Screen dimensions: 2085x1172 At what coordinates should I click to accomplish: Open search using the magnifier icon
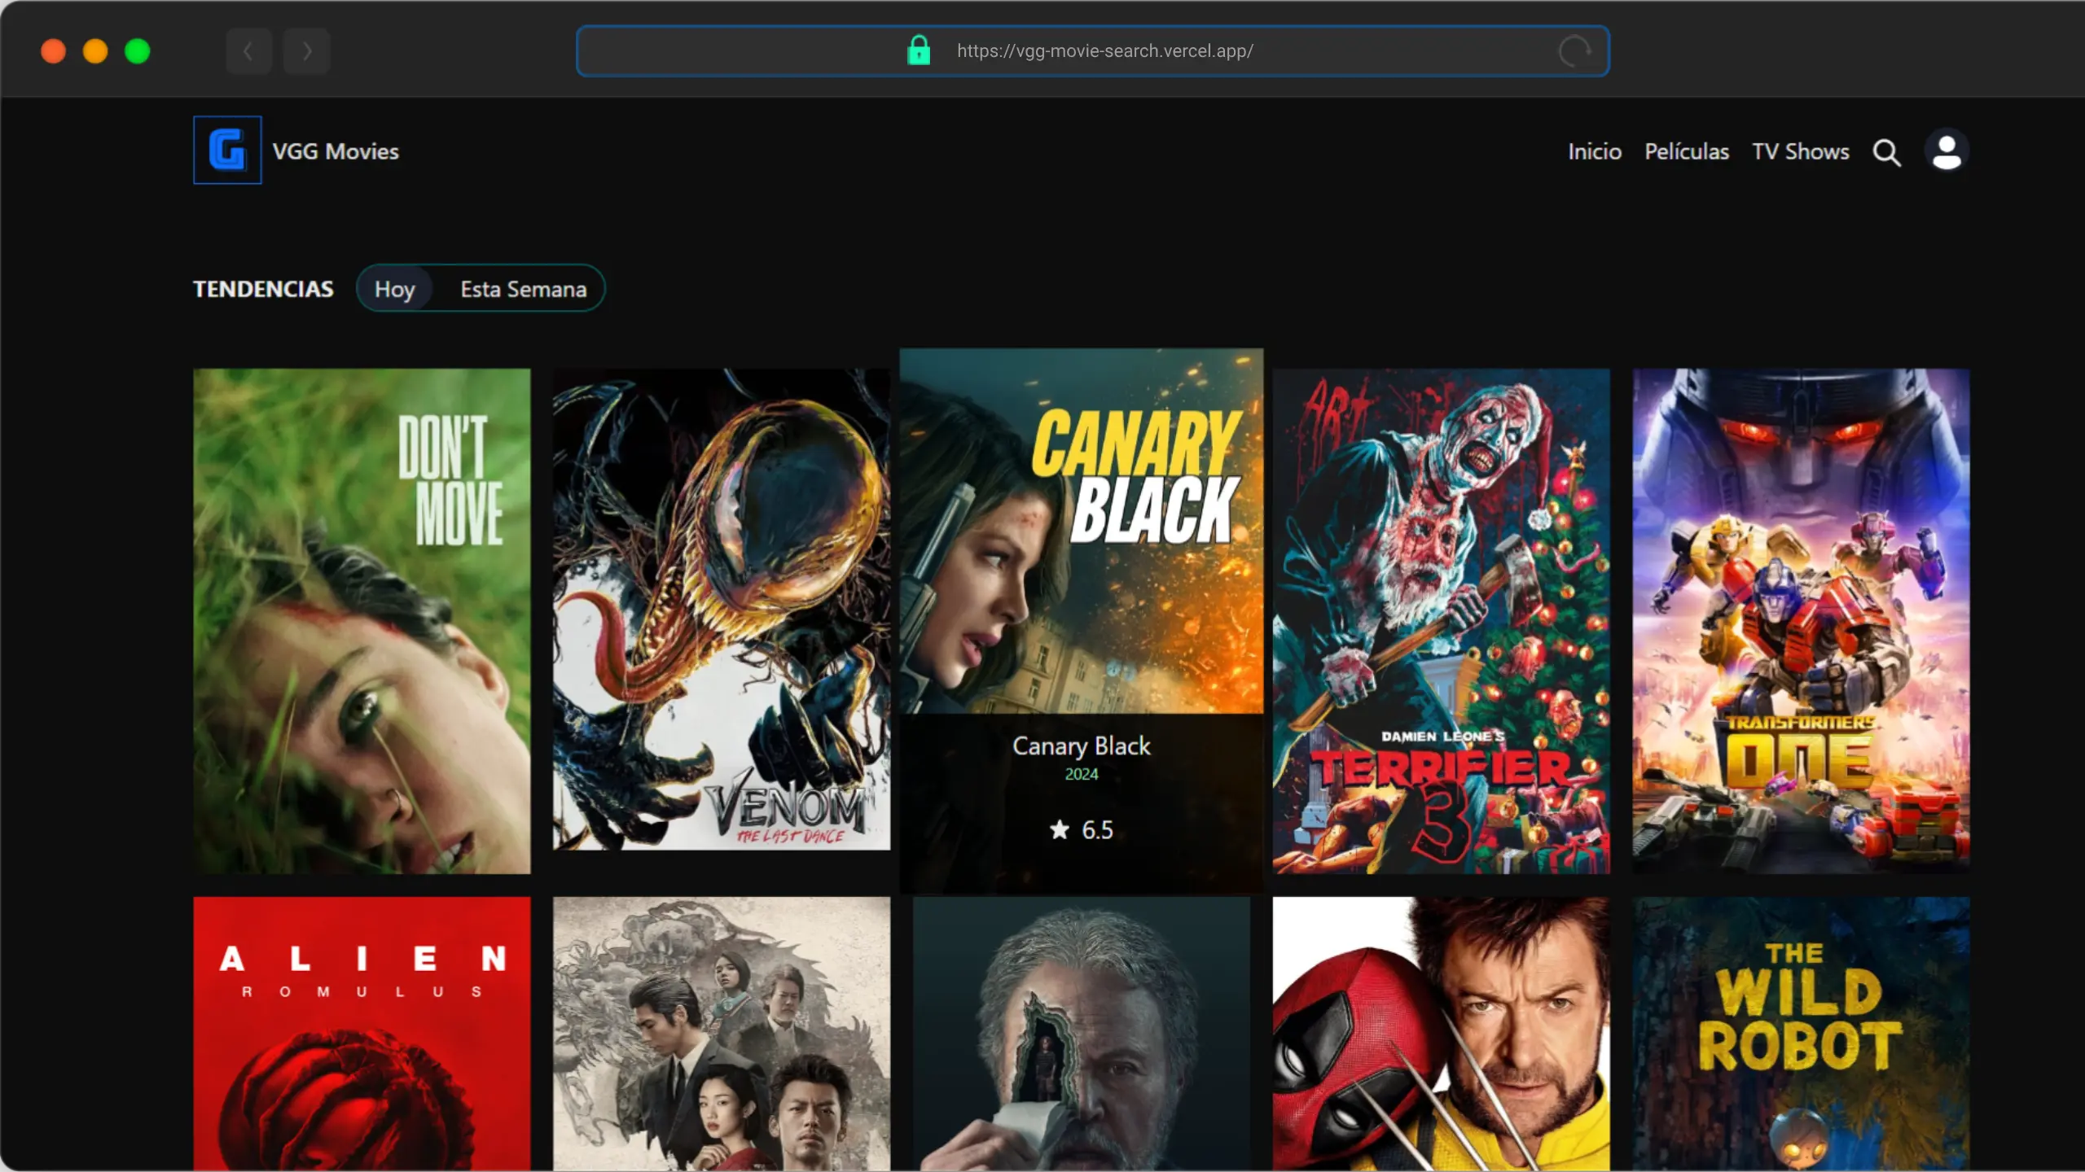point(1887,152)
